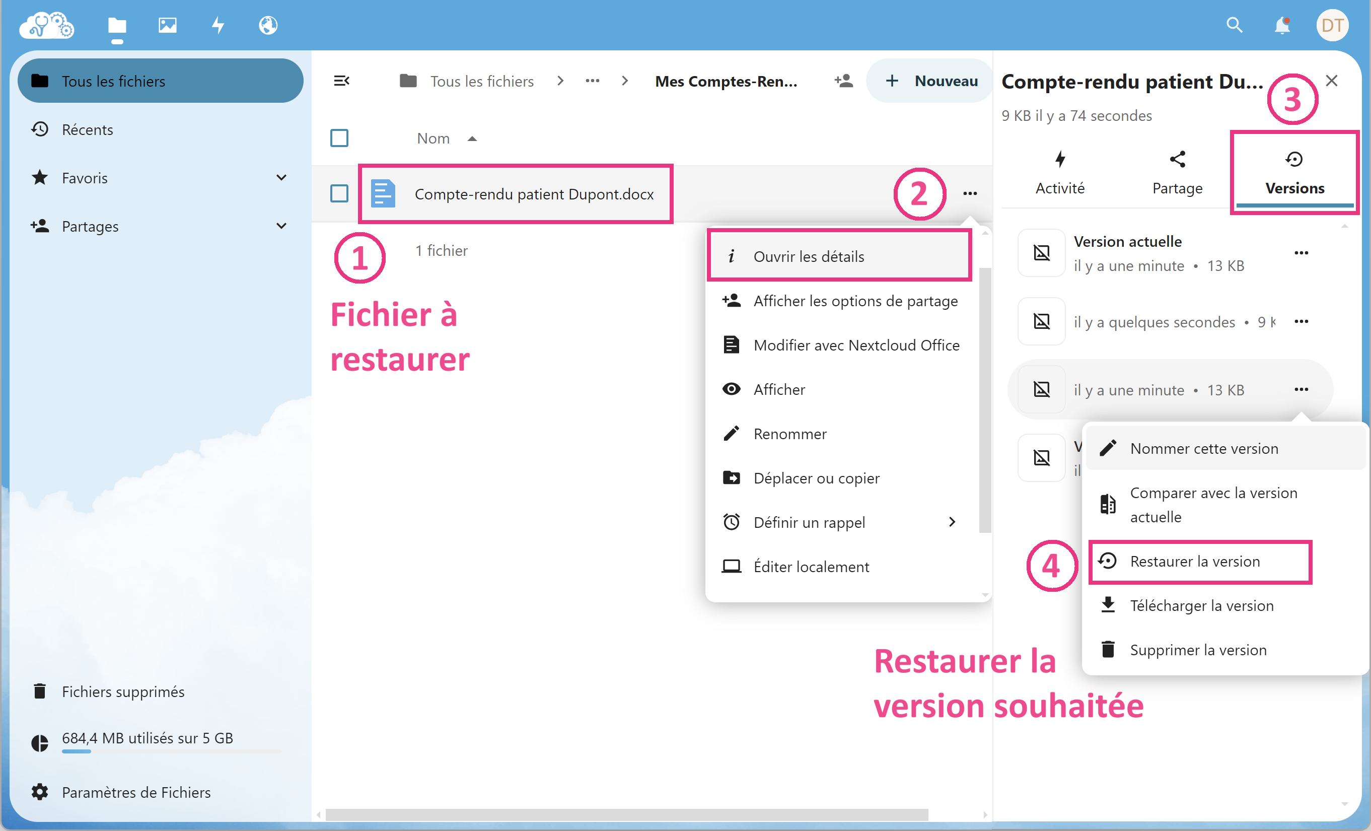
Task: Open the notifications bell
Action: [x=1282, y=25]
